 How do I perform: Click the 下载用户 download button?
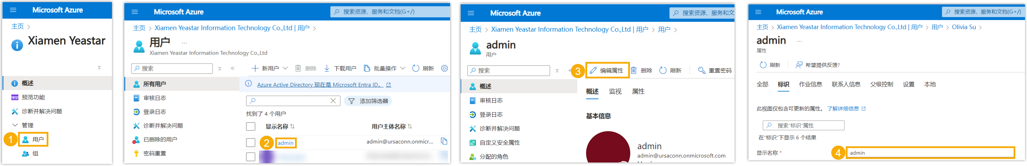point(340,68)
